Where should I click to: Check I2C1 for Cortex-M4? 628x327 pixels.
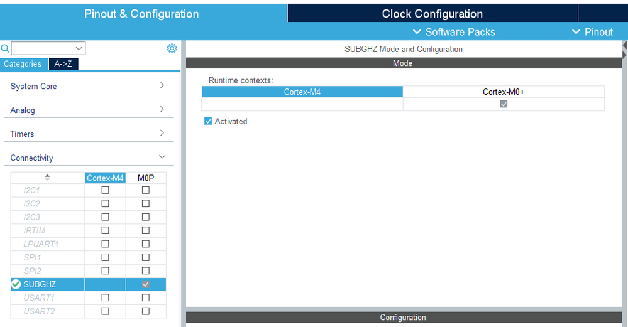tap(105, 190)
